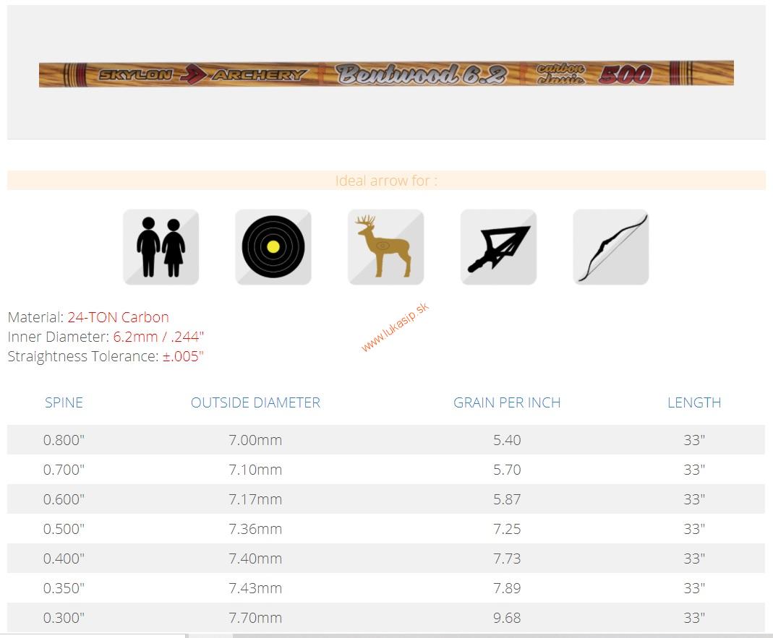The height and width of the screenshot is (638, 773).
Task: Click the 33" length in the 0.800" row
Action: 694,440
